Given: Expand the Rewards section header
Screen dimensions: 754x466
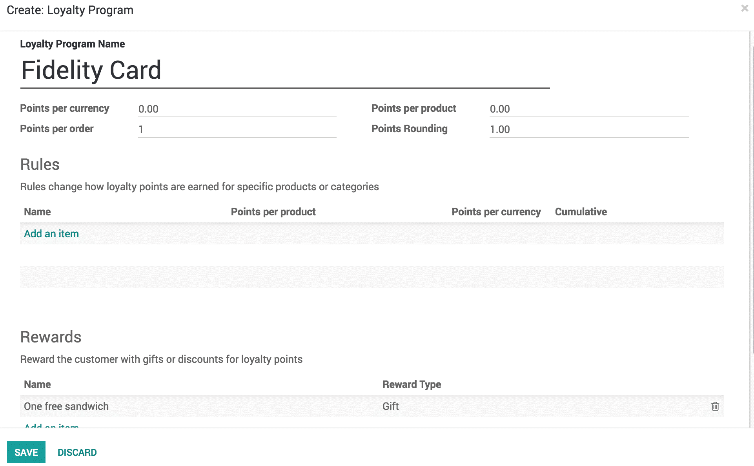Looking at the screenshot, I should click(51, 337).
